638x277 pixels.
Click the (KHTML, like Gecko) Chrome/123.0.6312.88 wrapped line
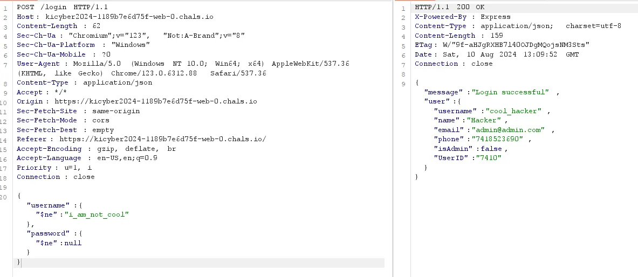tap(142, 73)
